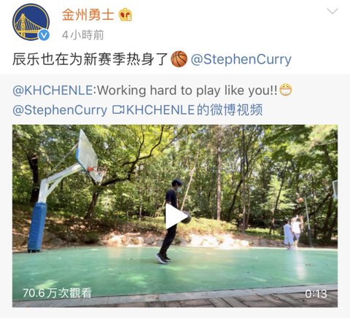Tap the basketball emoji in the post text
Image resolution: width=350 pixels, height=318 pixels.
[x=179, y=59]
